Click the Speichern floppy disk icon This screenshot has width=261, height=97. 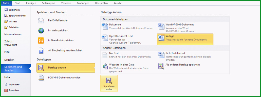pos(6,10)
